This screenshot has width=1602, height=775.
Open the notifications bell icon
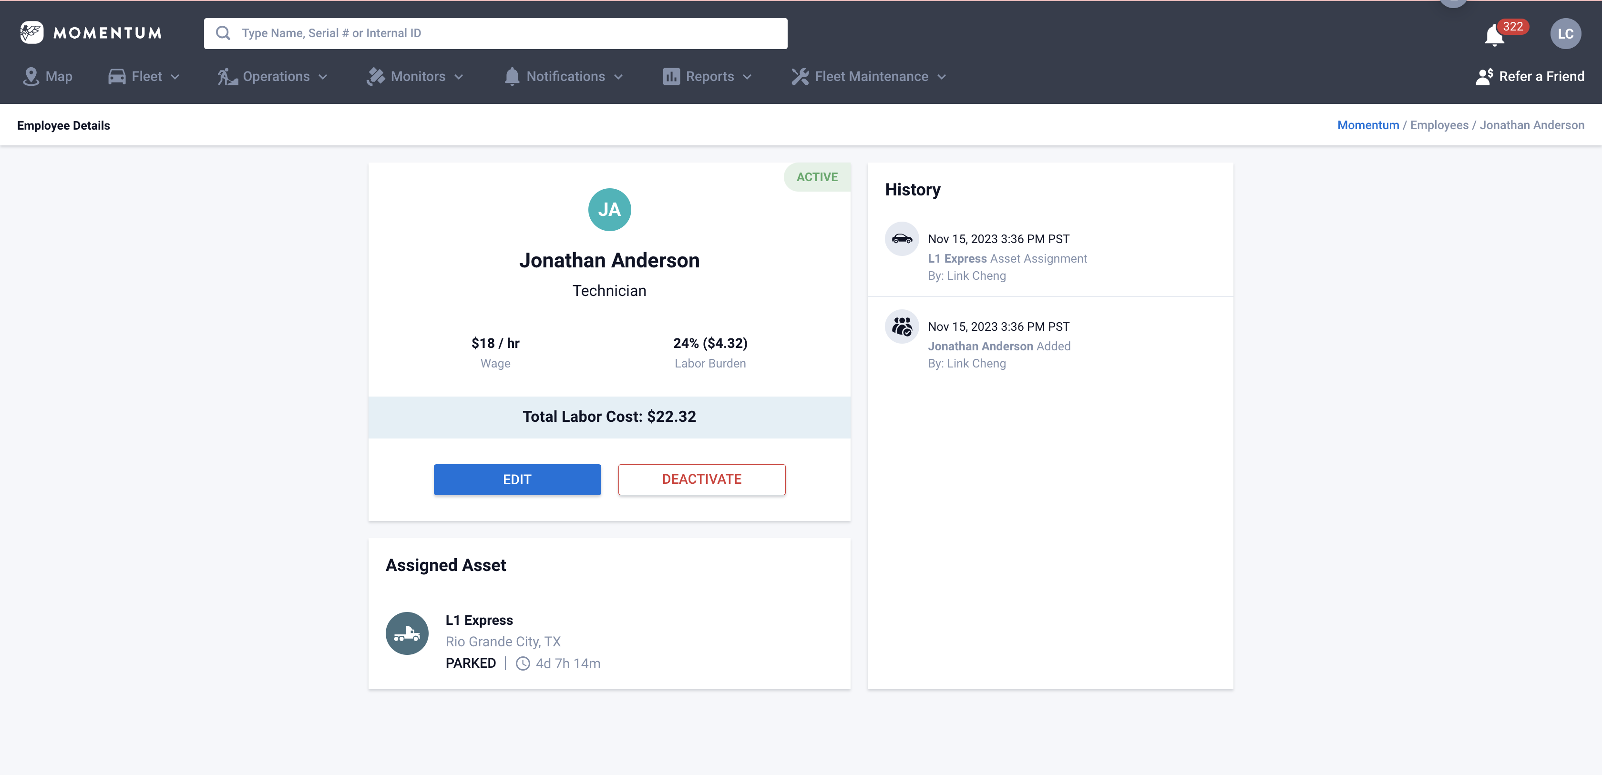[1494, 35]
